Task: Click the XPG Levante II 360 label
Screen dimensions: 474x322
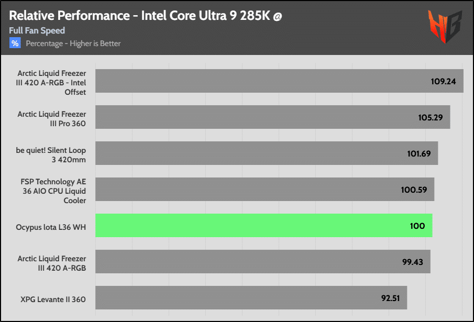Action: (x=53, y=299)
